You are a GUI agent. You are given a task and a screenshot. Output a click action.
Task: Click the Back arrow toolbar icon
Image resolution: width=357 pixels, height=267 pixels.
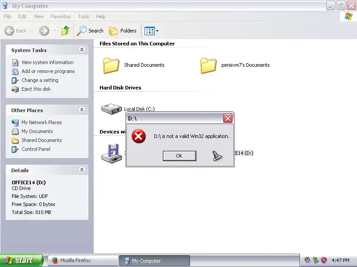point(9,31)
